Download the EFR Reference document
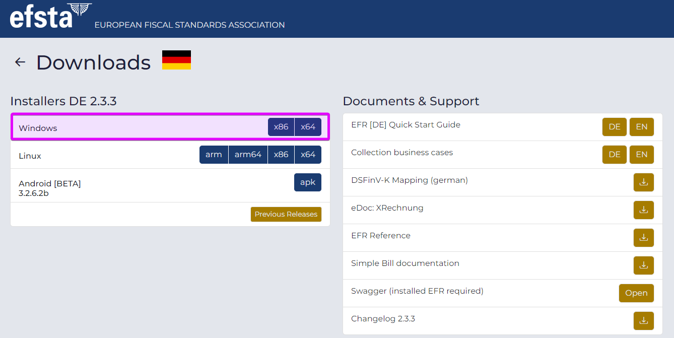Screen dimensions: 674x338 [x=643, y=238]
